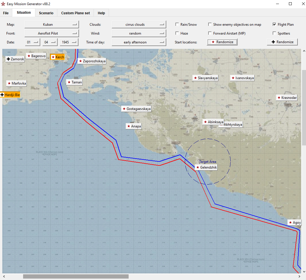
Task: Click the Gelendzhik airfield star marker
Action: pos(207,167)
